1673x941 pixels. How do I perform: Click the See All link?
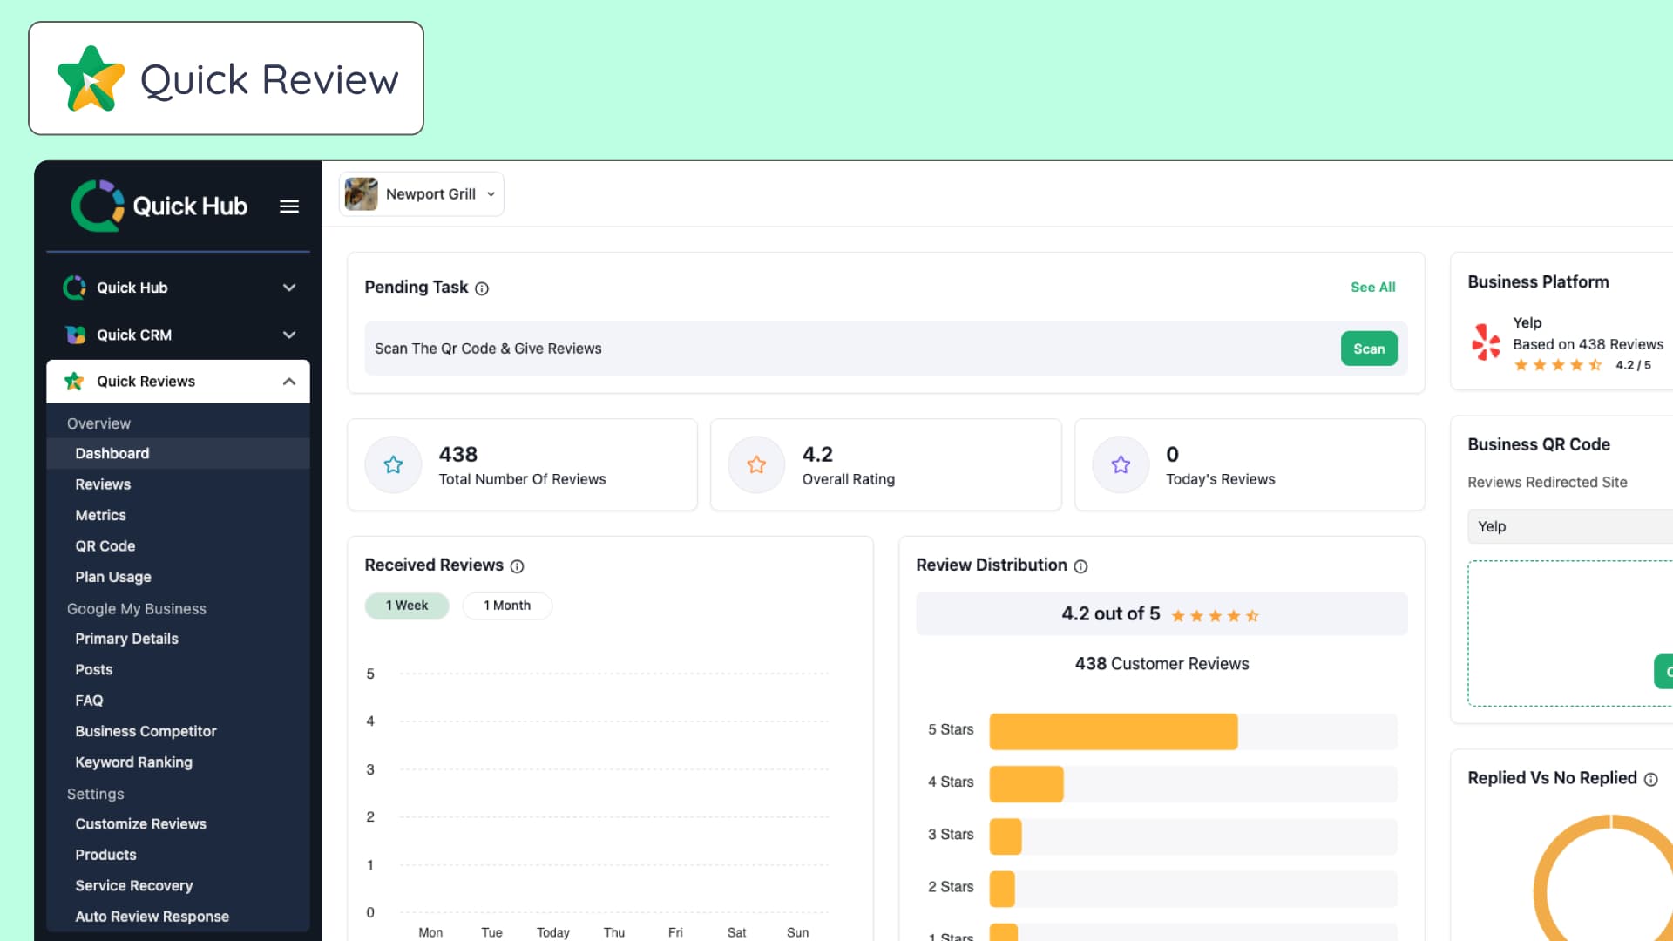pos(1372,287)
